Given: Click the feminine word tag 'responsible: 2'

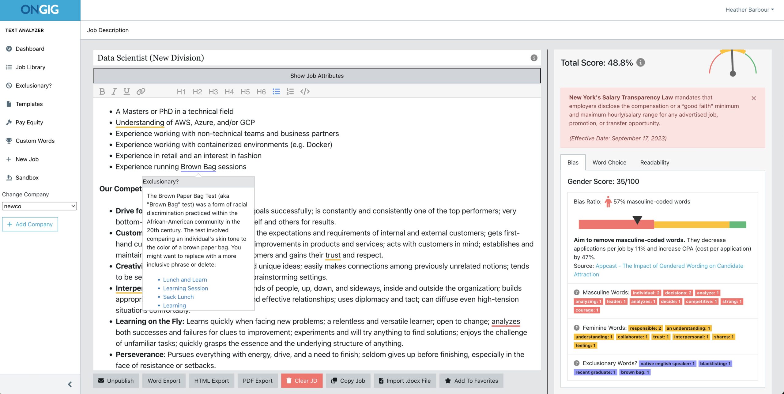Looking at the screenshot, I should [x=645, y=328].
